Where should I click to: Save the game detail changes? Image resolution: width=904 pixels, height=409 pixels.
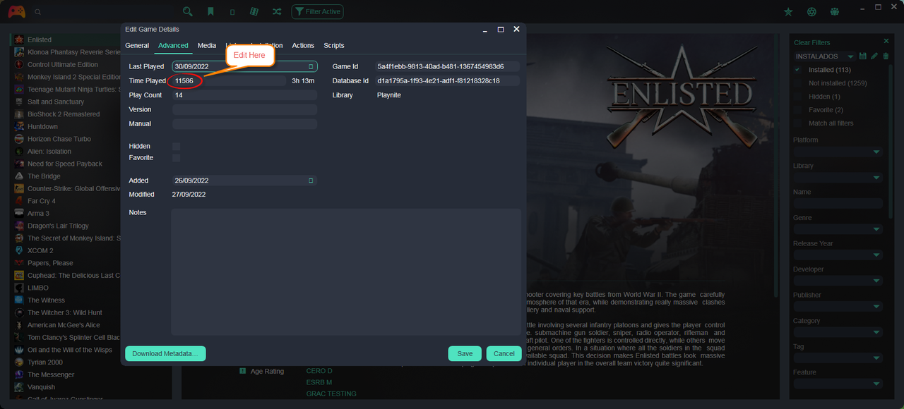[465, 353]
